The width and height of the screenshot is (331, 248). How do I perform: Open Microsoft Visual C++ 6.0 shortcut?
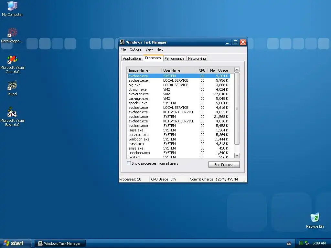click(12, 64)
